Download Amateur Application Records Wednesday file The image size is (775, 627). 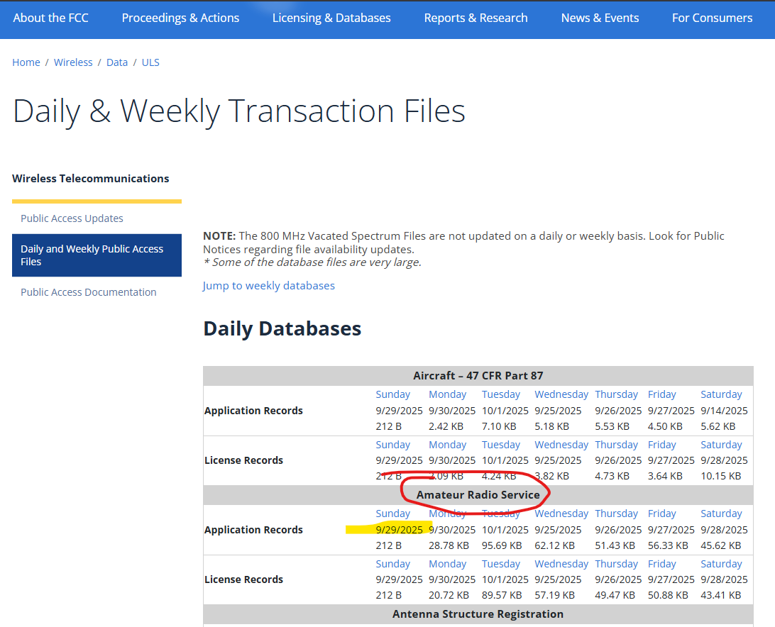561,514
